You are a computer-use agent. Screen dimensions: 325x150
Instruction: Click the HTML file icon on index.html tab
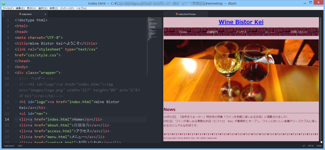point(20,14)
